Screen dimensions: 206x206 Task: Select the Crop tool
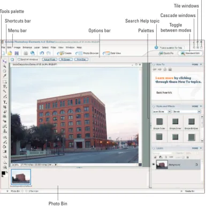pos(5,107)
